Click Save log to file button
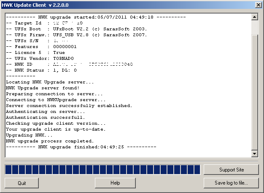 point(231,183)
